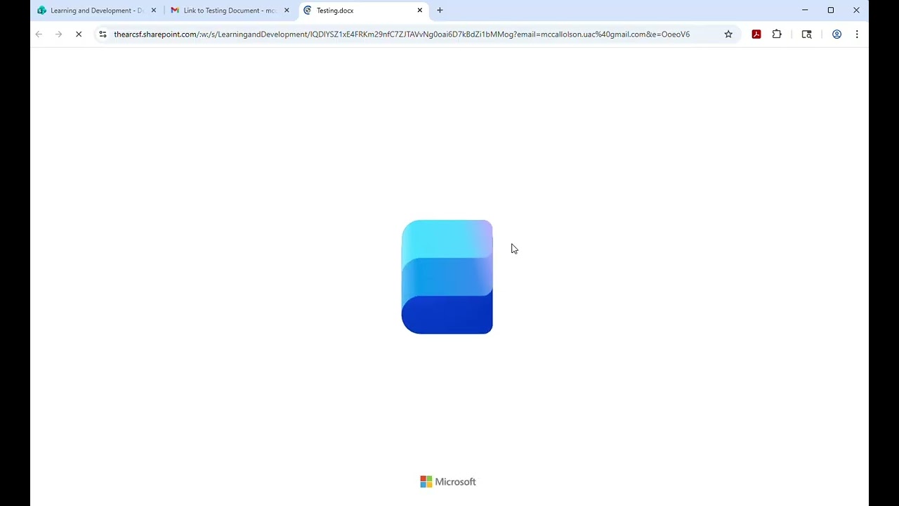Open a new browser tab
The height and width of the screenshot is (506, 899).
click(440, 11)
